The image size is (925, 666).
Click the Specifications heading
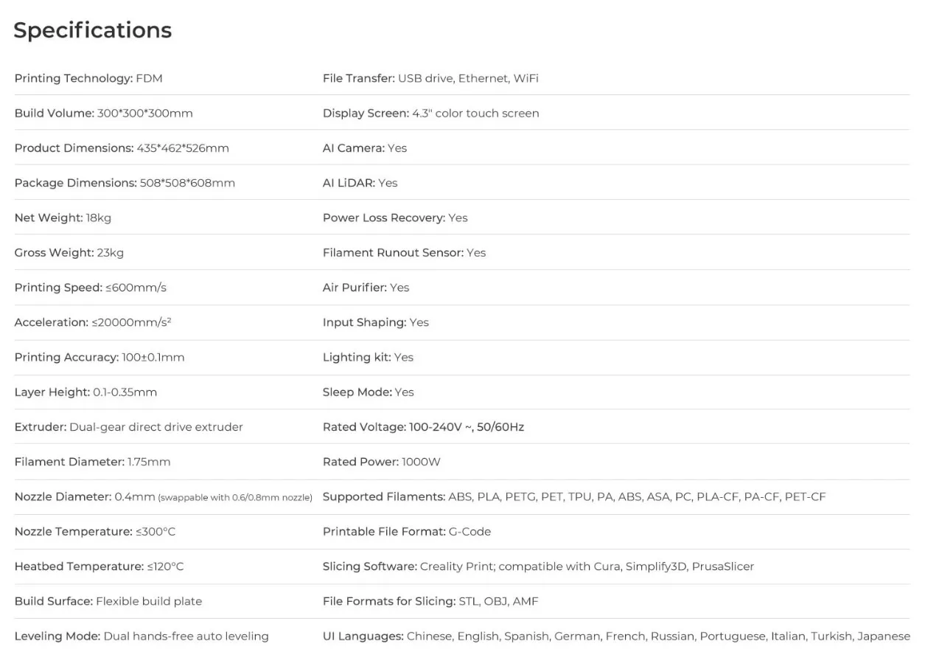[92, 30]
